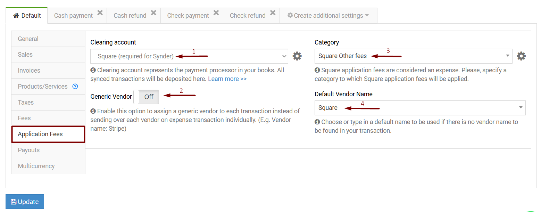
Task: Close the Check refund tab
Action: tap(273, 12)
